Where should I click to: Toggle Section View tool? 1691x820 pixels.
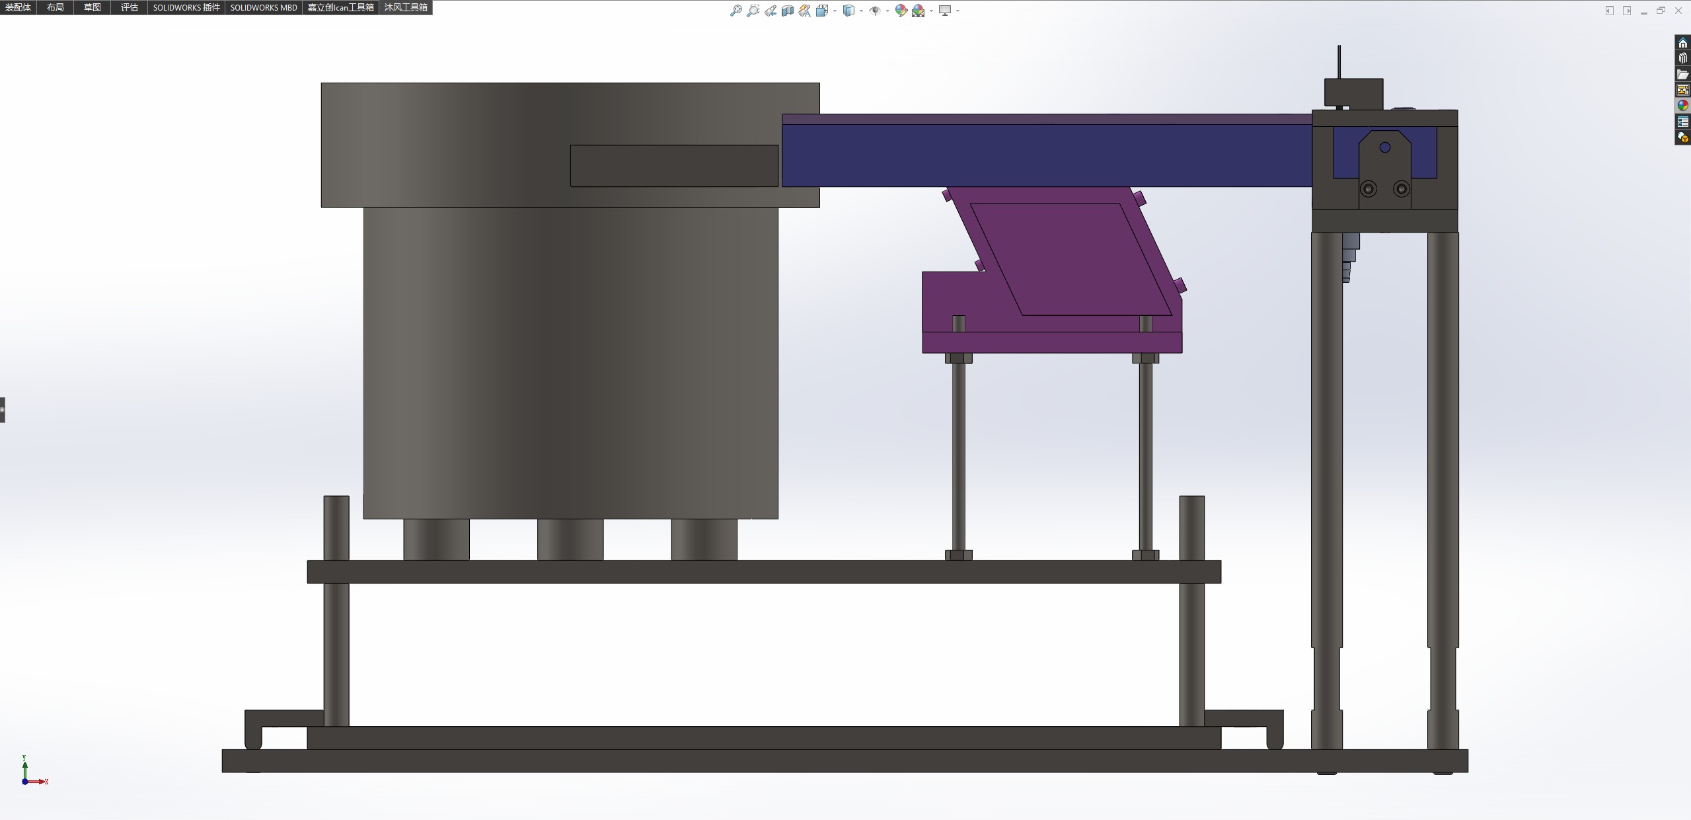point(787,11)
